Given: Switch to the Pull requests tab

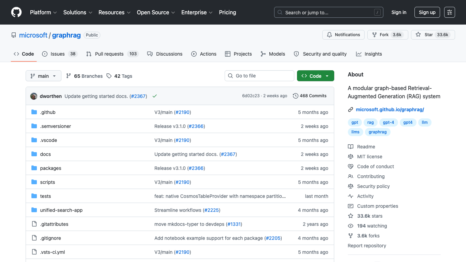Looking at the screenshot, I should 112,54.
